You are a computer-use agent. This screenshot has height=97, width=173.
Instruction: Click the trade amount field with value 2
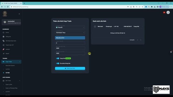pos(70,43)
